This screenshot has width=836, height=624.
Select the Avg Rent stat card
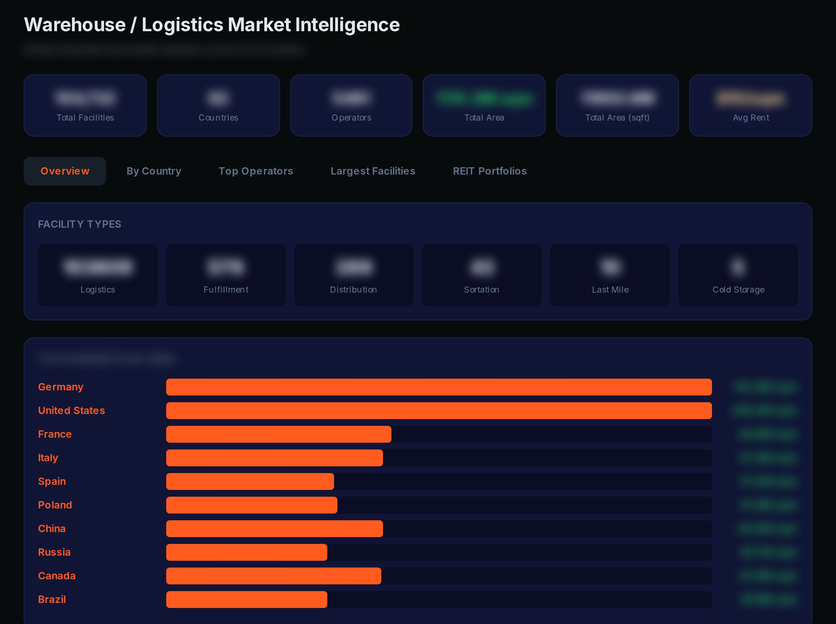(751, 105)
